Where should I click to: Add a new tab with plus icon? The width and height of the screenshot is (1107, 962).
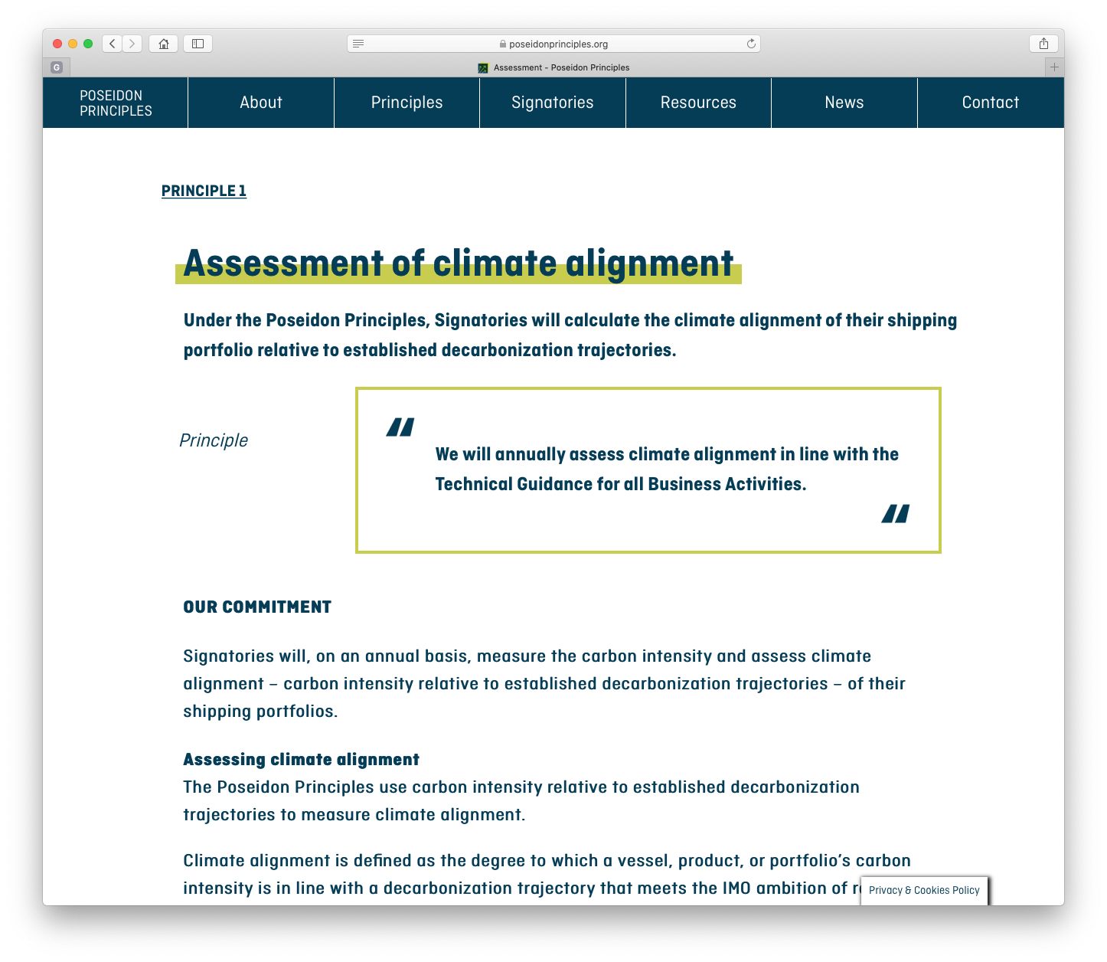(x=1054, y=67)
